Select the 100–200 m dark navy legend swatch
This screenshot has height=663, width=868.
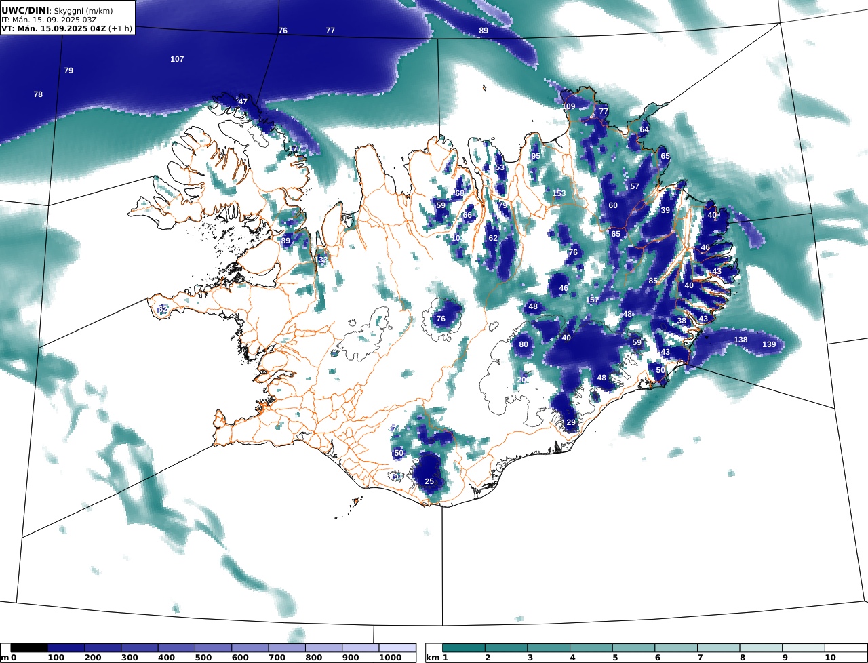(x=66, y=648)
